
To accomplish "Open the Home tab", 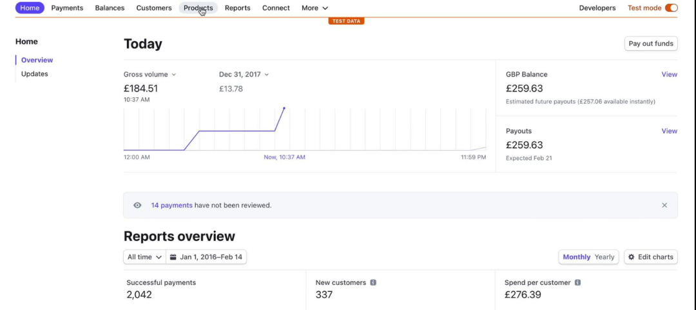I will 30,8.
